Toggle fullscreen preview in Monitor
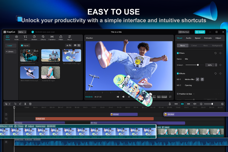The height and width of the screenshot is (152, 228). pyautogui.click(x=170, y=97)
